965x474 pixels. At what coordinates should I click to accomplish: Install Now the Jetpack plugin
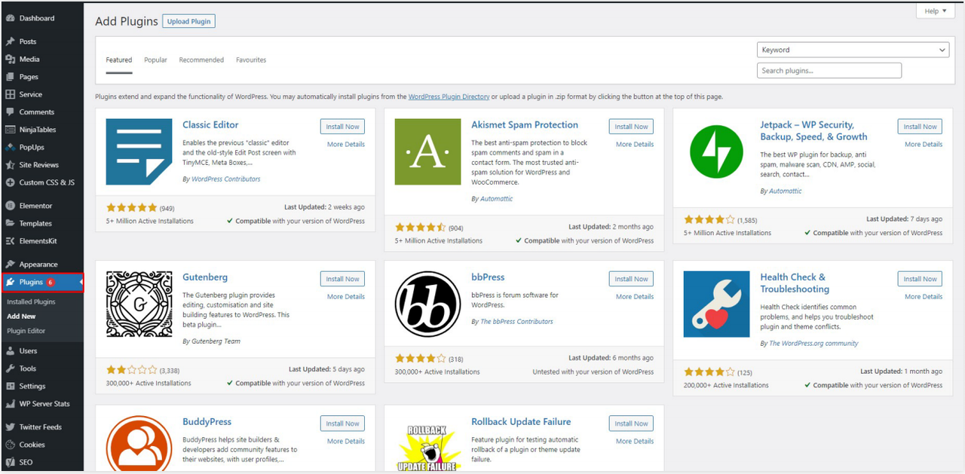920,127
